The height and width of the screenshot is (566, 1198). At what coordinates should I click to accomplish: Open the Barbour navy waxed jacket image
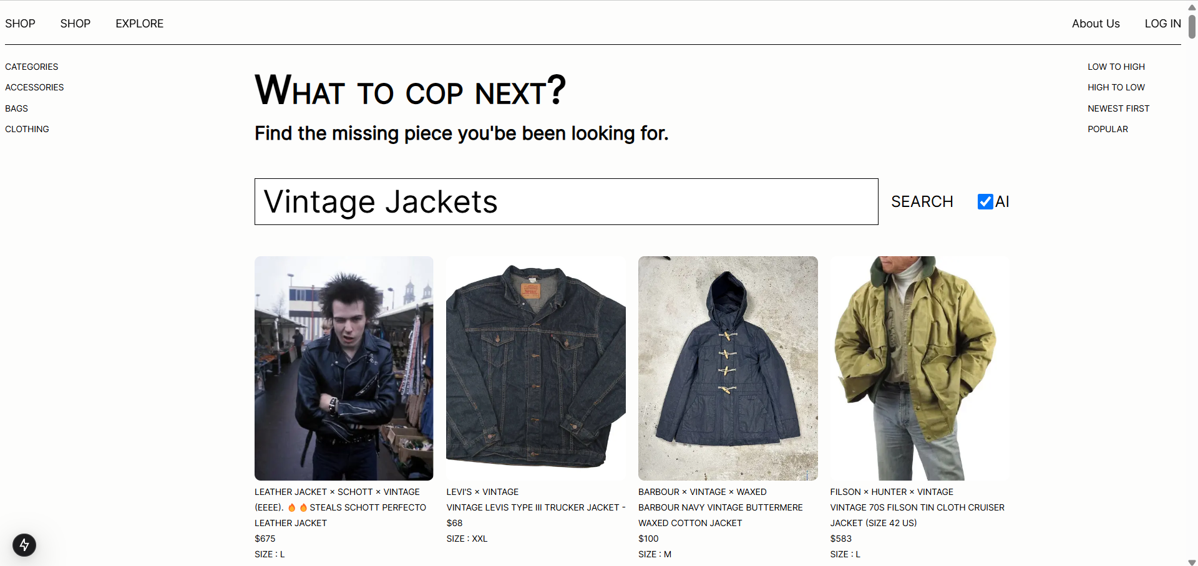coord(728,368)
